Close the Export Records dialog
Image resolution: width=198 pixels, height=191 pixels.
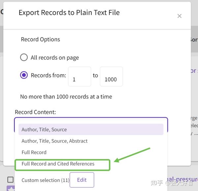179,16
